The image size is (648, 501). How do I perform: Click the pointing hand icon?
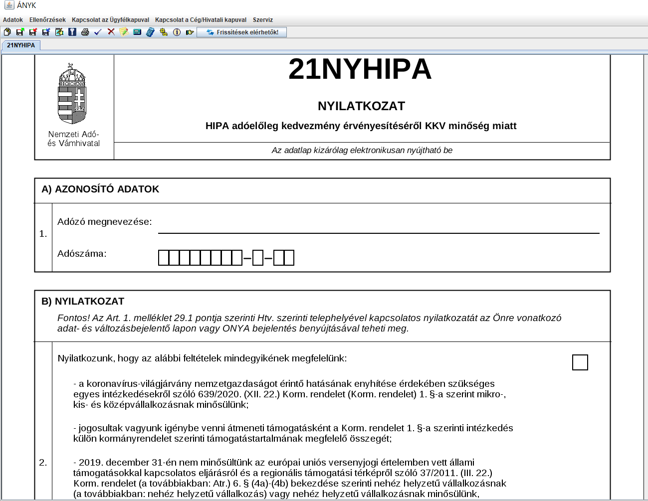pos(190,32)
